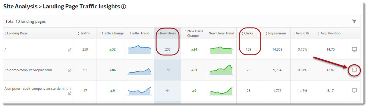Toggle New Users sort order
Image resolution: width=368 pixels, height=108 pixels.
pos(166,33)
